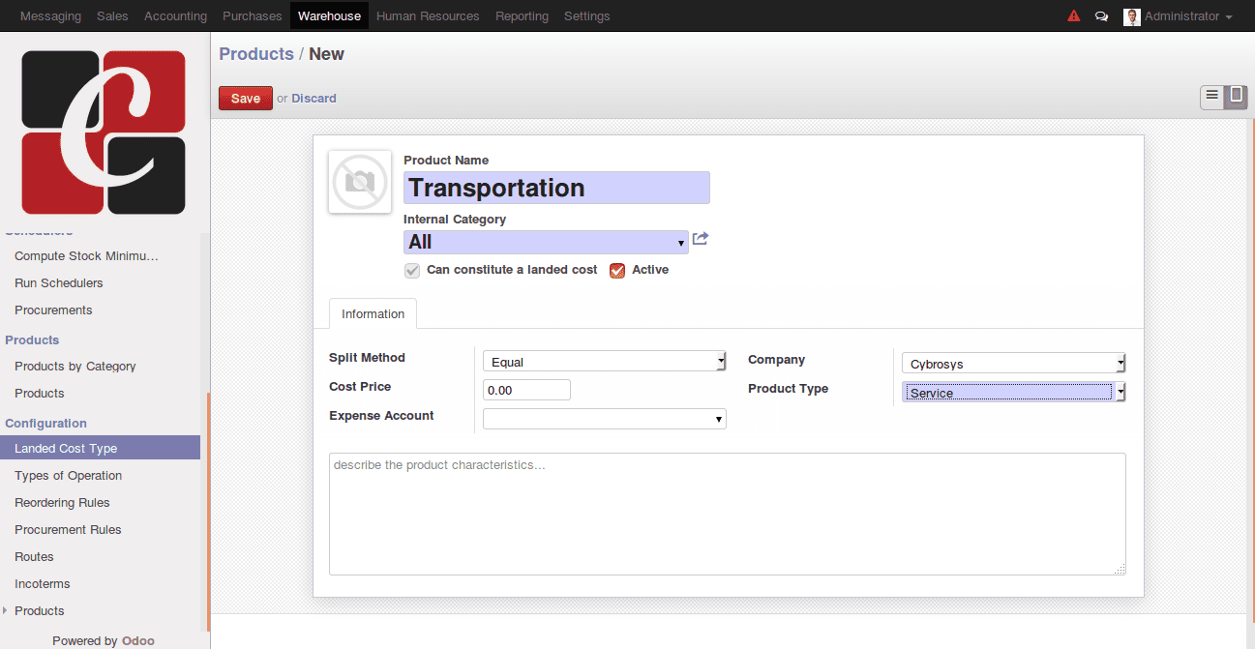The height and width of the screenshot is (649, 1255).
Task: Click the Discard link
Action: [x=314, y=99]
